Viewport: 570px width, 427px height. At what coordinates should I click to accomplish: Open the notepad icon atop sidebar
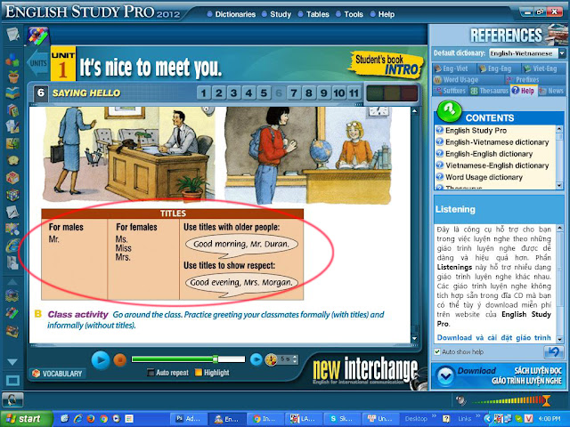13,34
